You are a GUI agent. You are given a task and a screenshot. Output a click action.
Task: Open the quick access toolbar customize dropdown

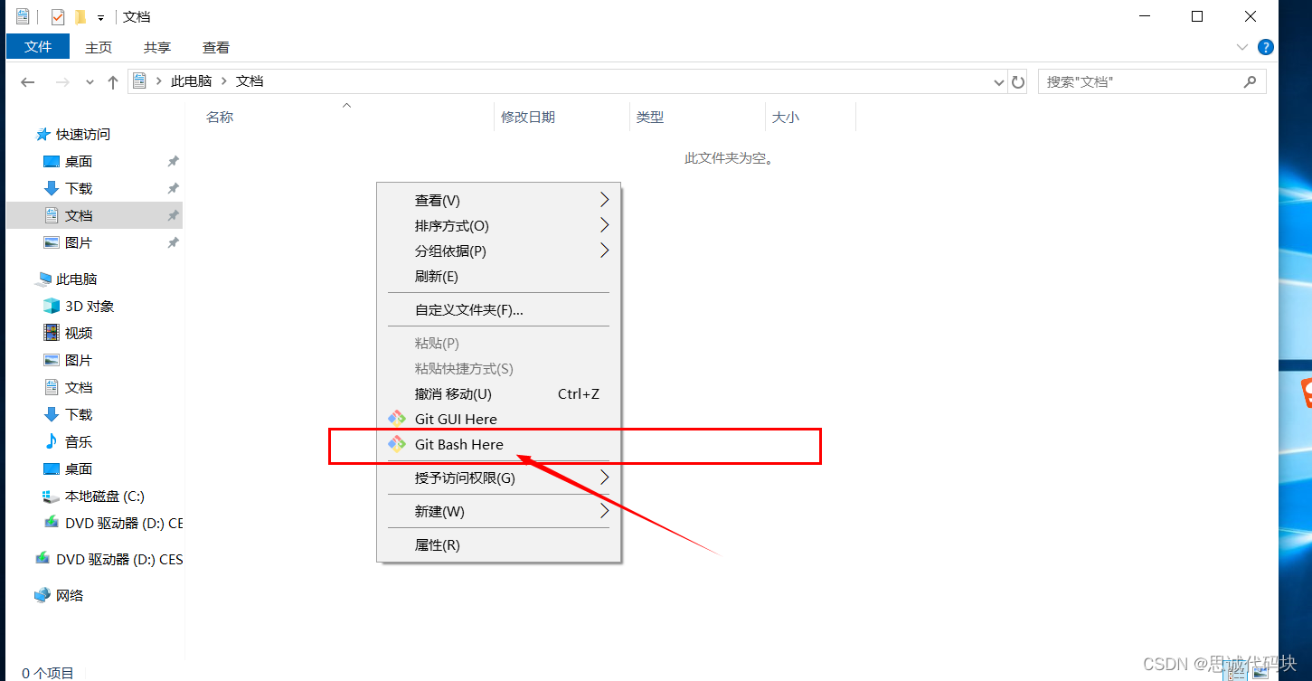pyautogui.click(x=99, y=16)
